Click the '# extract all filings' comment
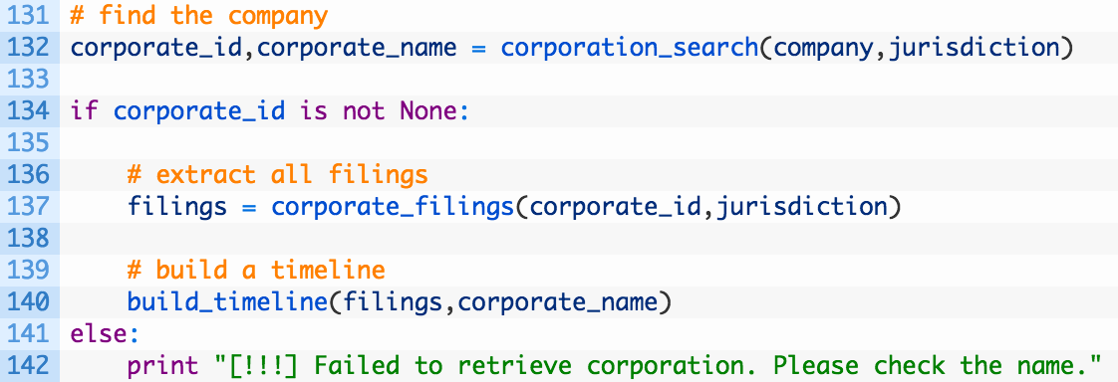 point(278,174)
